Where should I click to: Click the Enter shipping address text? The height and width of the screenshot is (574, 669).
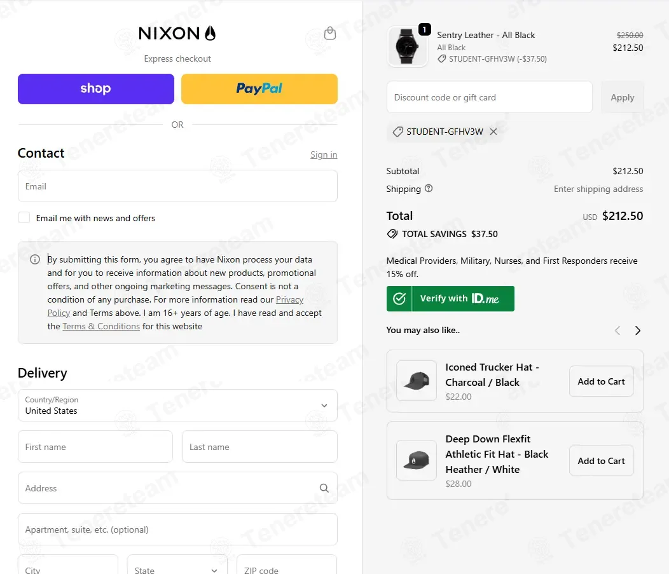pos(598,189)
